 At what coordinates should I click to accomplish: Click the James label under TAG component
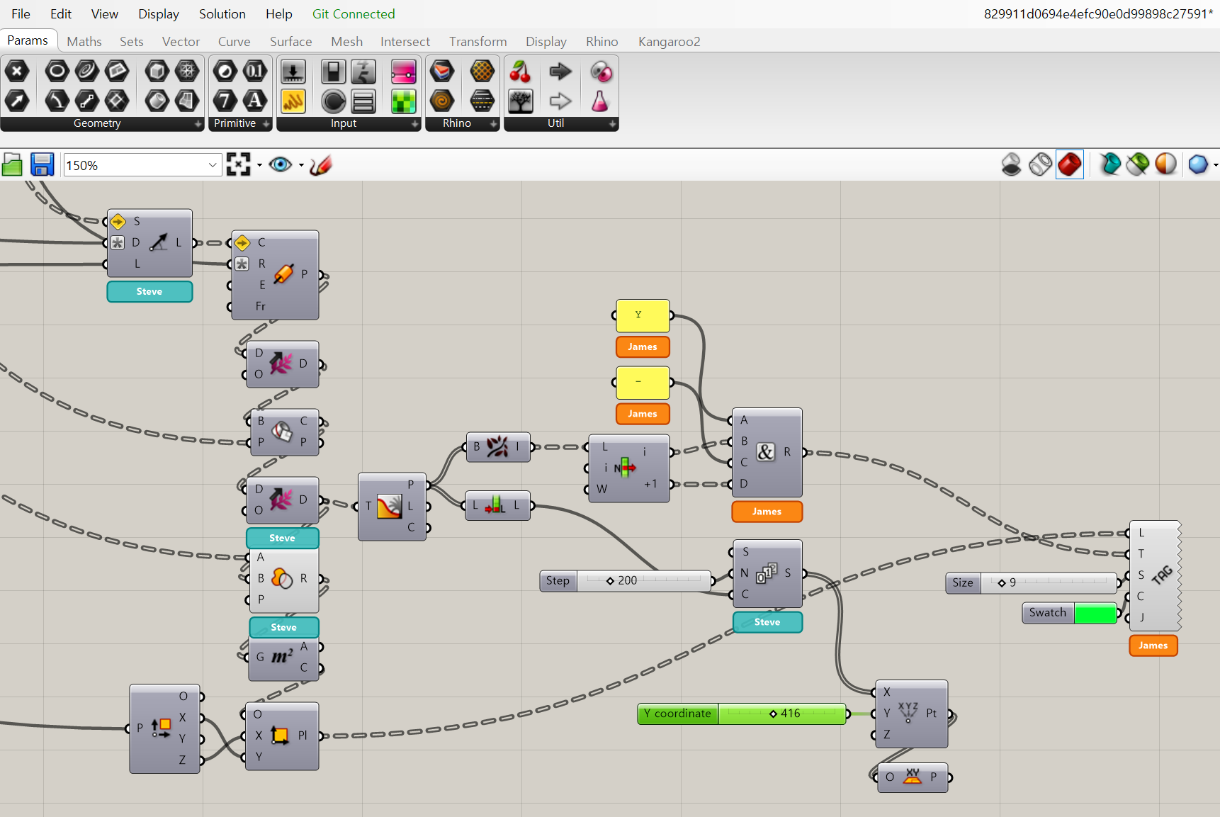pos(1153,646)
